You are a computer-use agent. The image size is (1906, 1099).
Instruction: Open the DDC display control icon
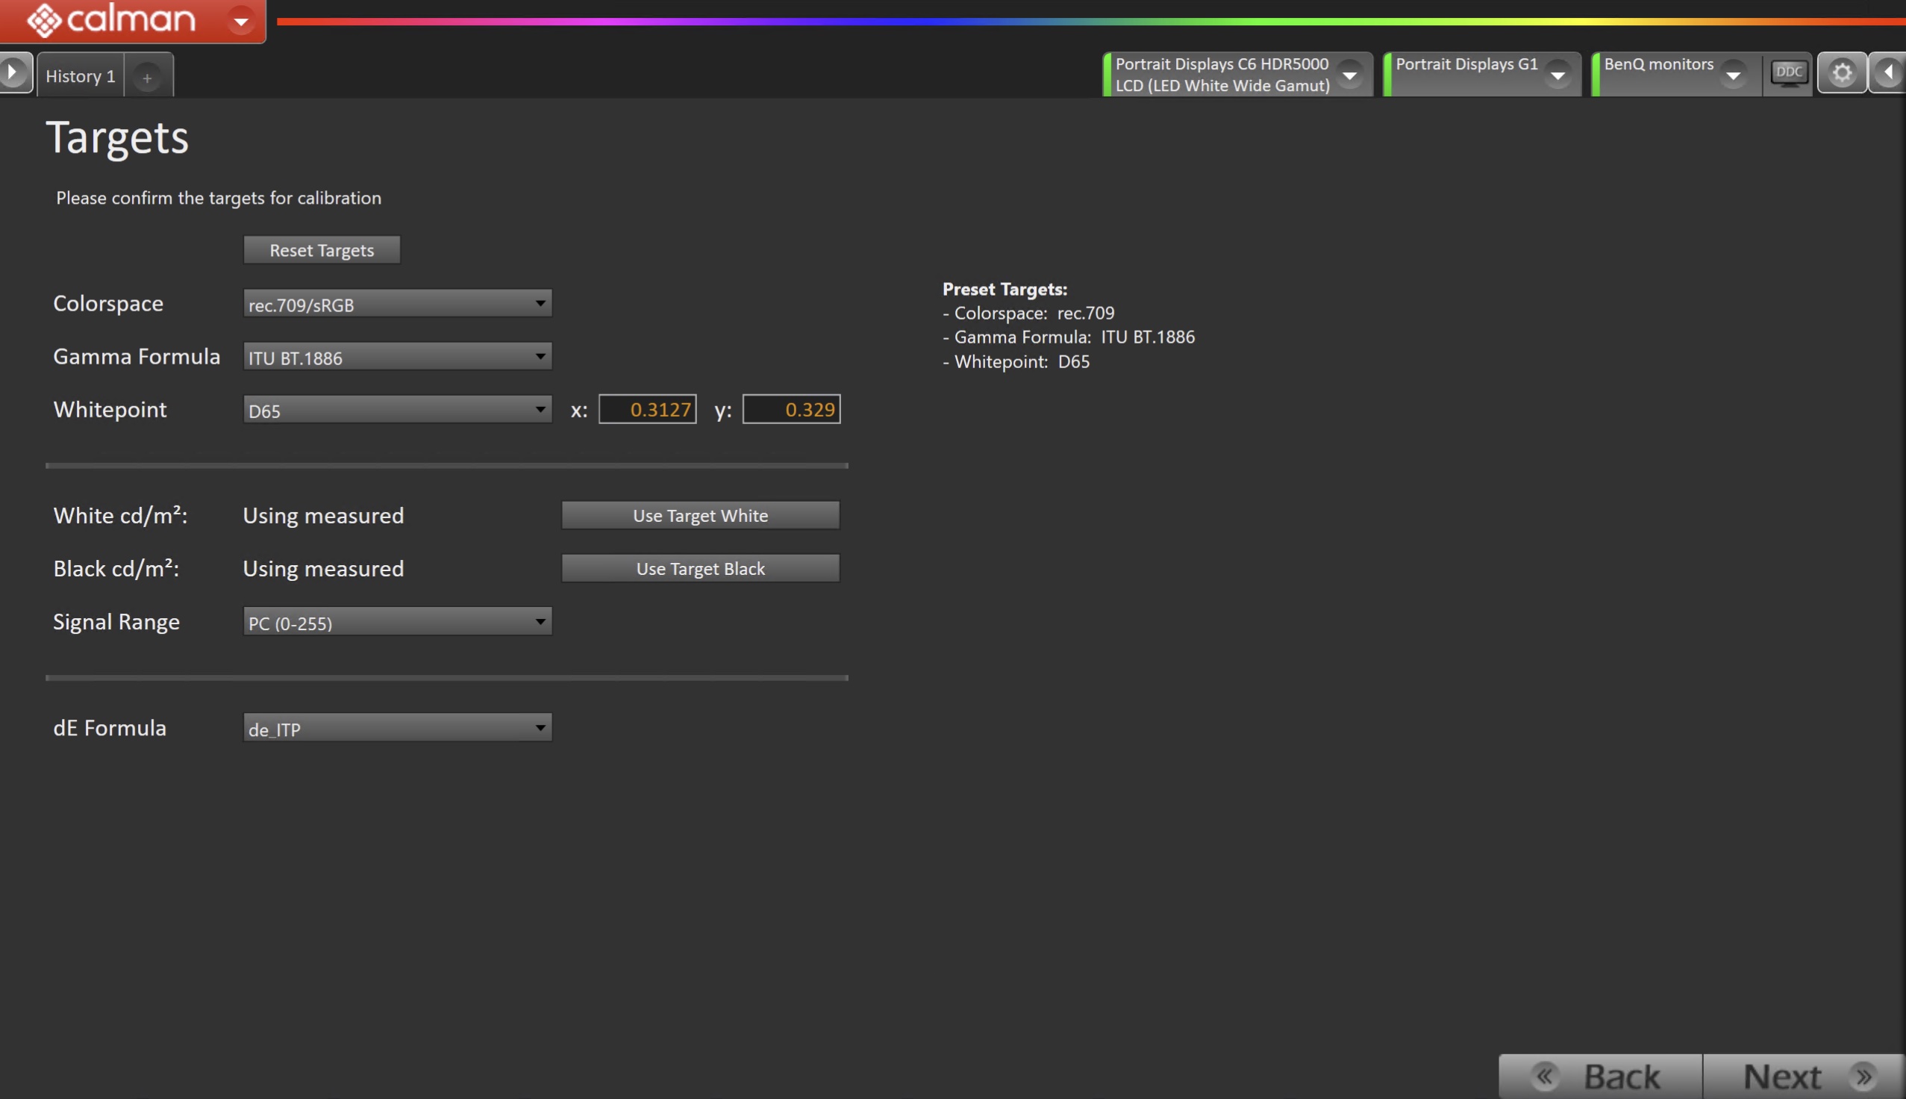pos(1788,73)
